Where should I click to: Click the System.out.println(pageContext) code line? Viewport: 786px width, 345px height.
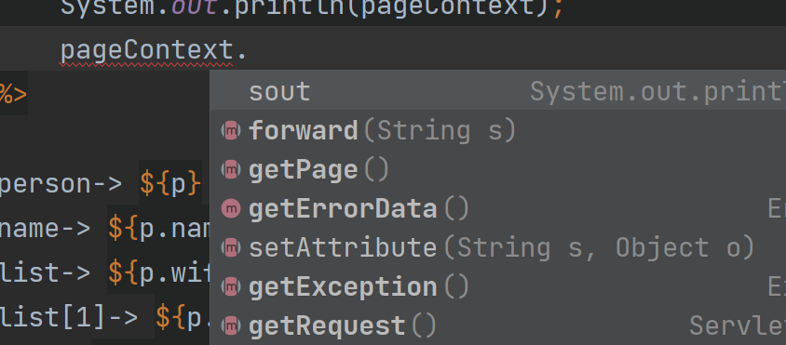pyautogui.click(x=311, y=9)
